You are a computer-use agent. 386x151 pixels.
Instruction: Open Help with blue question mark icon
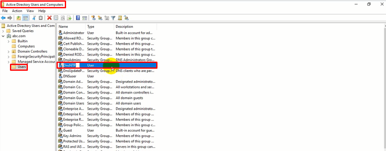[x=78, y=18]
